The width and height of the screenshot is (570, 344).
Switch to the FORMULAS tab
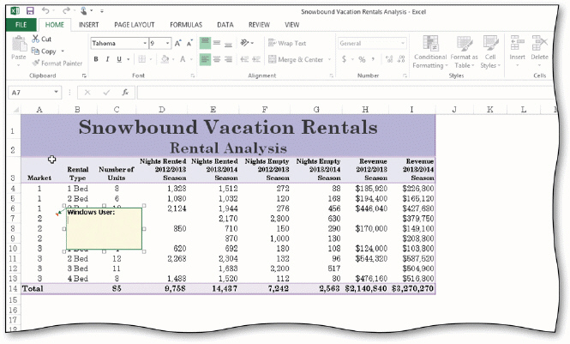(186, 25)
